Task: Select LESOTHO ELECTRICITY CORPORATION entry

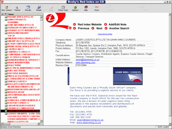Action: click(x=24, y=116)
